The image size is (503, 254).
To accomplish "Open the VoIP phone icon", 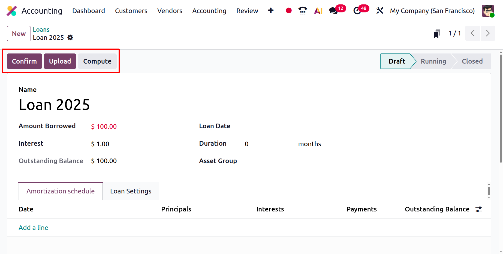I will click(x=303, y=11).
